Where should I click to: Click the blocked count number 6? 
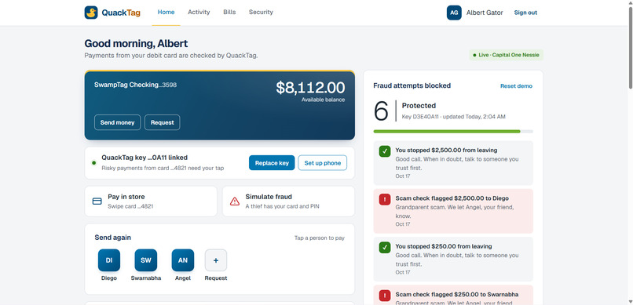click(x=381, y=111)
